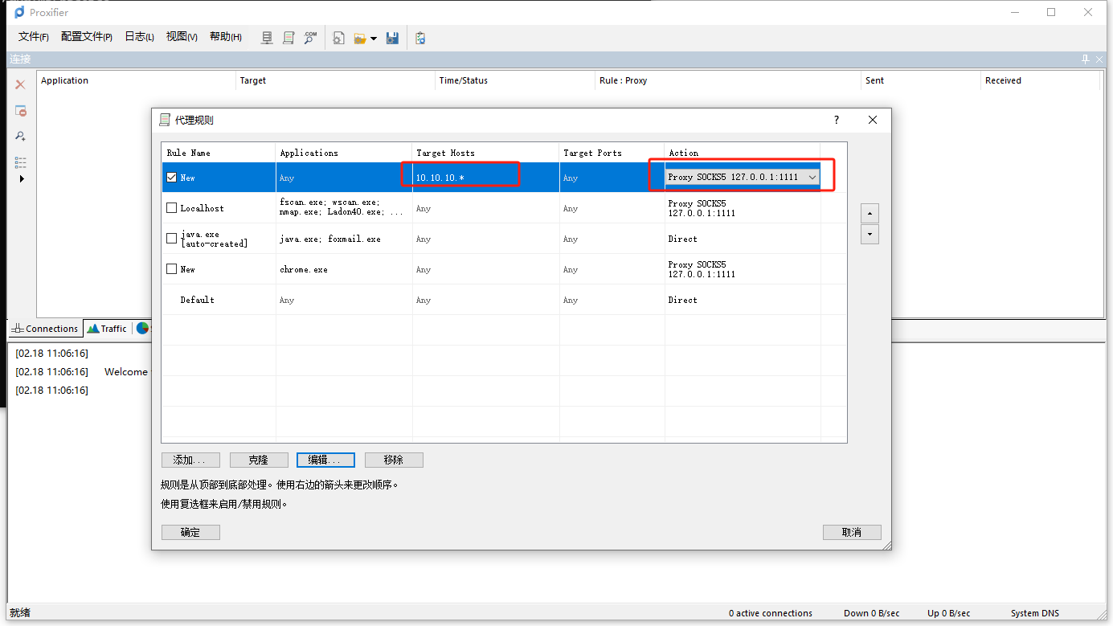Click the 添加... button

point(190,460)
